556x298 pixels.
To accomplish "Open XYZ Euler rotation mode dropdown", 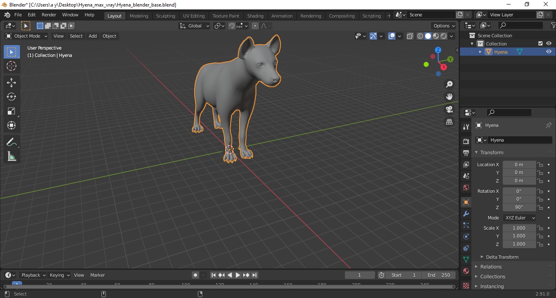I will tap(519, 218).
